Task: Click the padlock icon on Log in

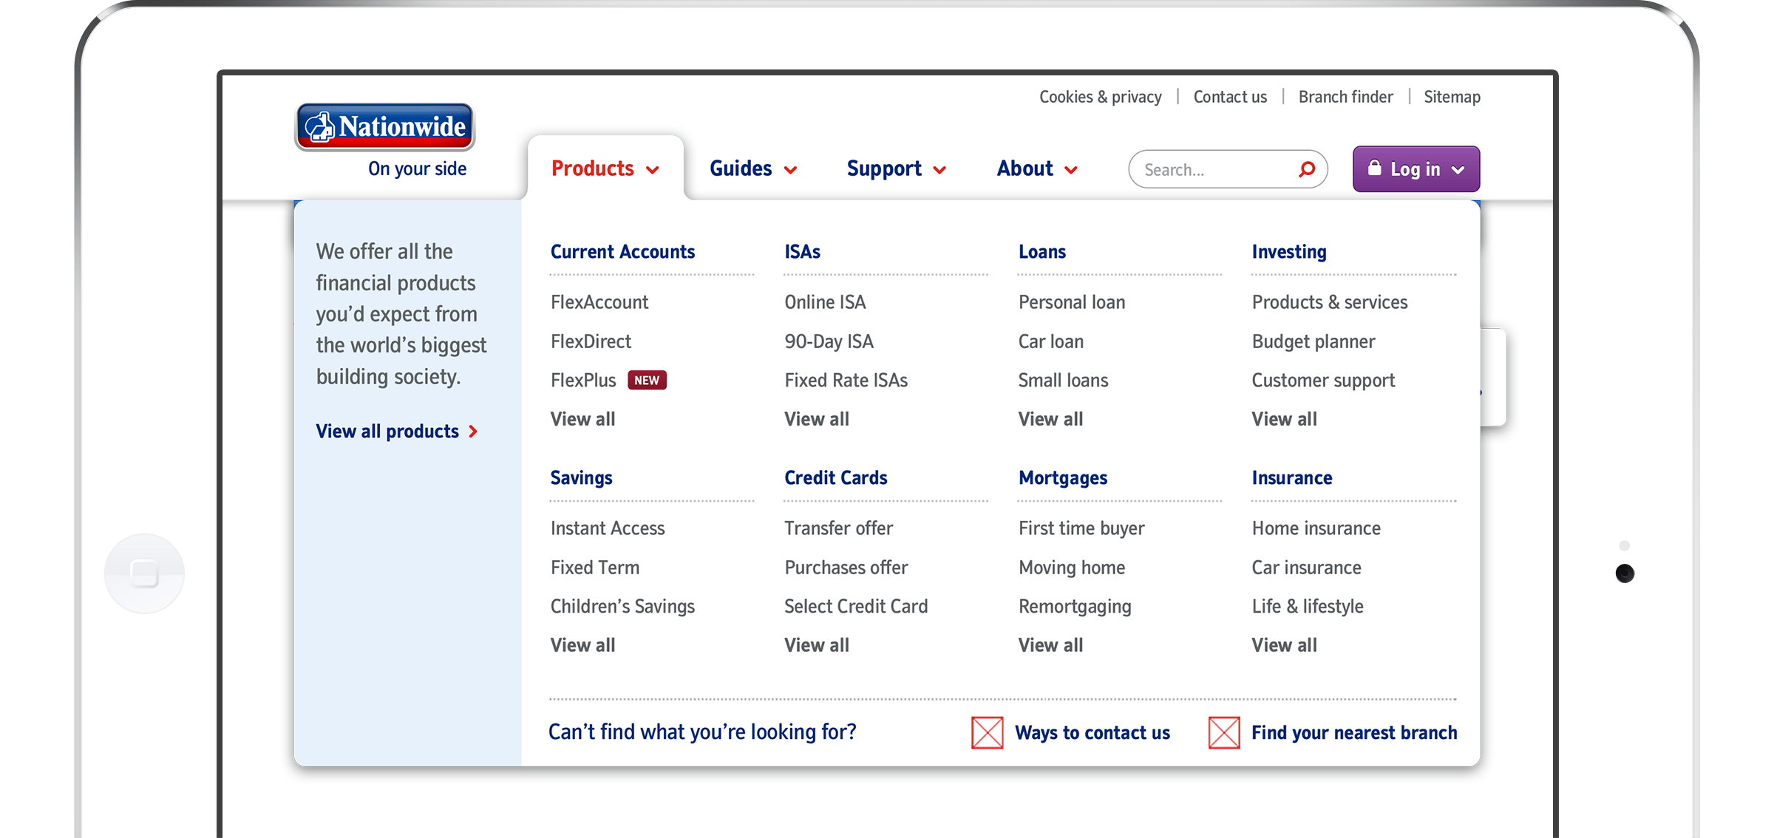Action: pyautogui.click(x=1374, y=168)
